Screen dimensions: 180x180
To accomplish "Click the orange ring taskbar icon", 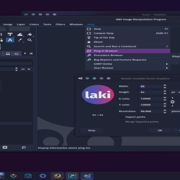I will 58,176.
